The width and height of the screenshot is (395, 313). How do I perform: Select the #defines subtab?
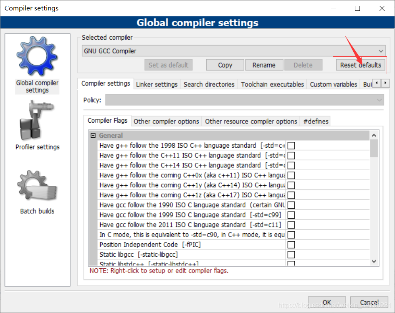pyautogui.click(x=316, y=121)
